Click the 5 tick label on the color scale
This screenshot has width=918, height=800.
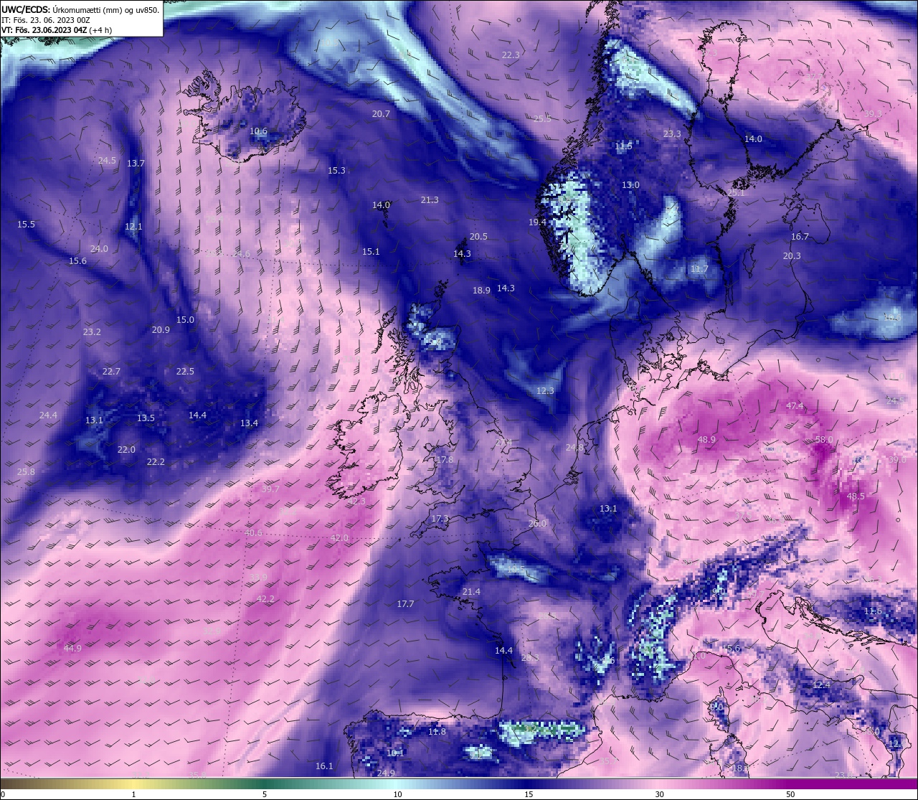point(265,794)
